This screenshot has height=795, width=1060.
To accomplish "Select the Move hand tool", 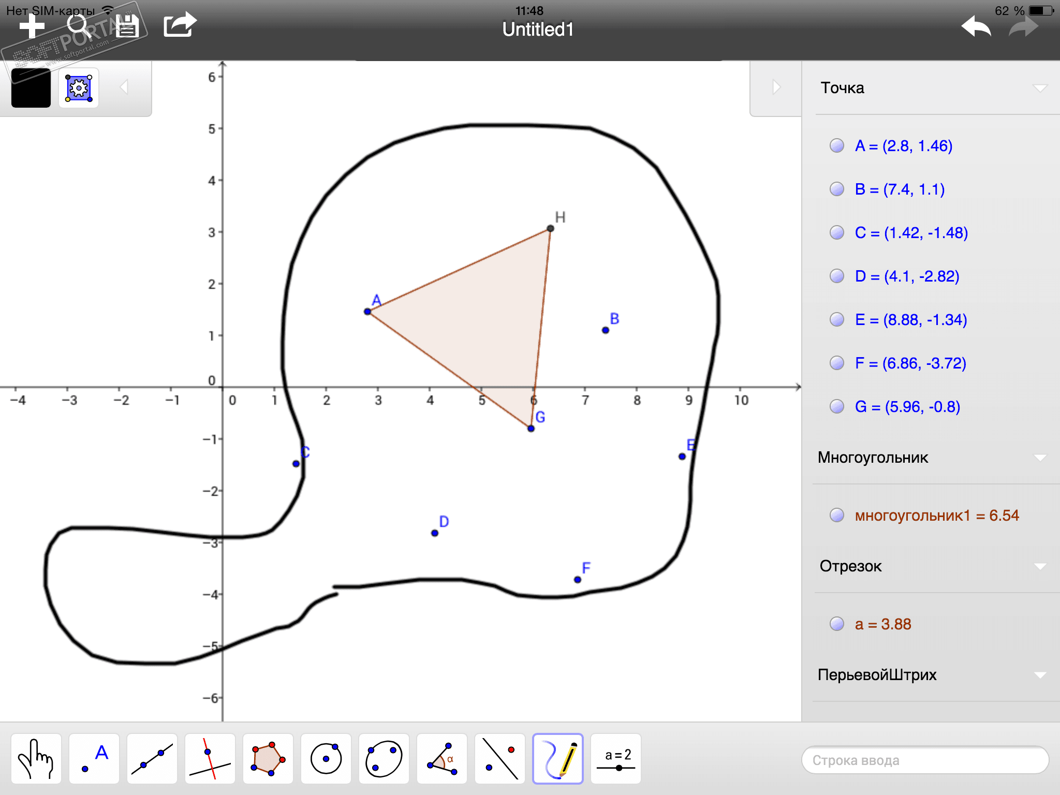I will coord(36,759).
